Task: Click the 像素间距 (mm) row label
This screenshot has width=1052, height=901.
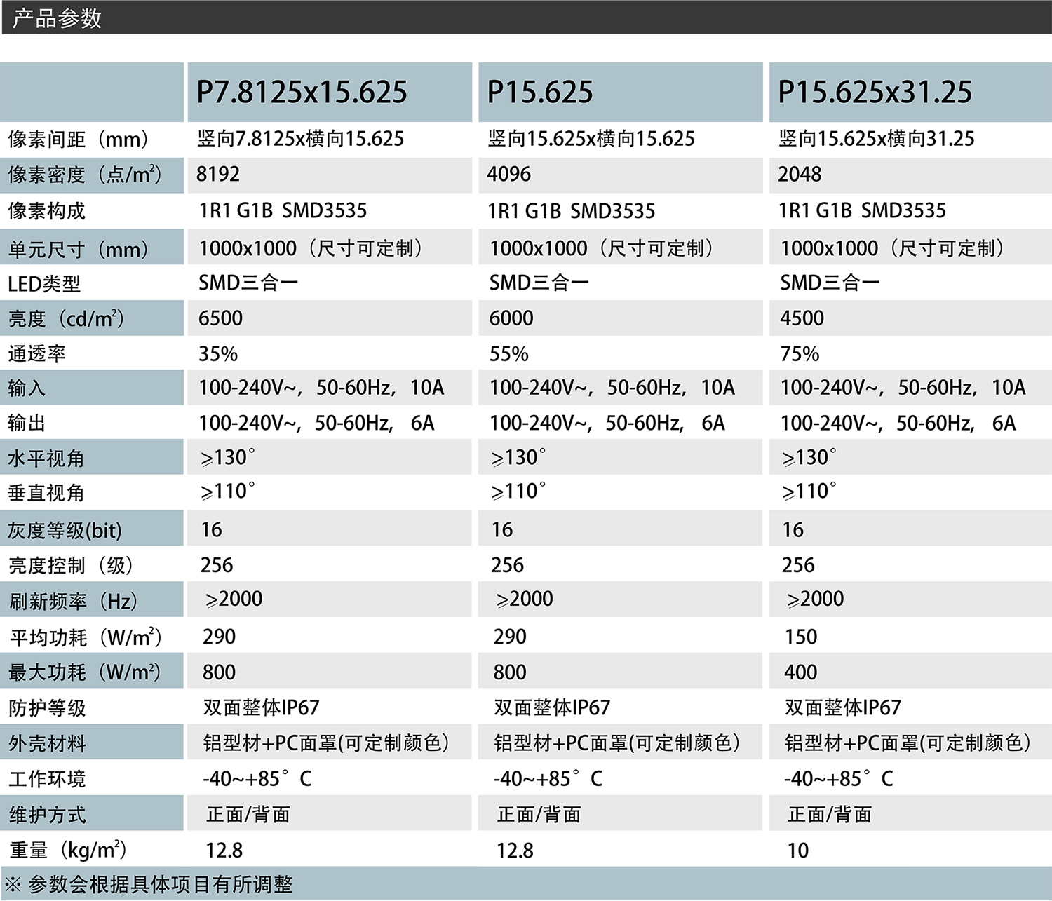Action: 78,139
